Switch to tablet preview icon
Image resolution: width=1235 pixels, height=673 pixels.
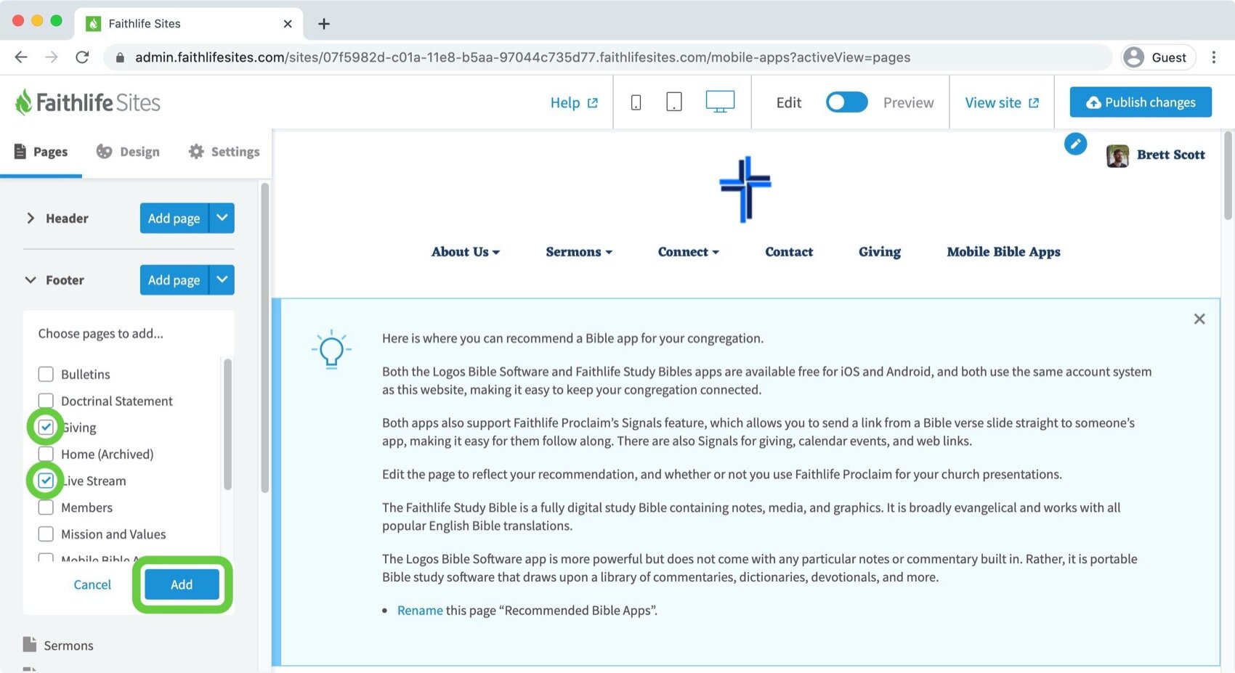click(x=674, y=102)
